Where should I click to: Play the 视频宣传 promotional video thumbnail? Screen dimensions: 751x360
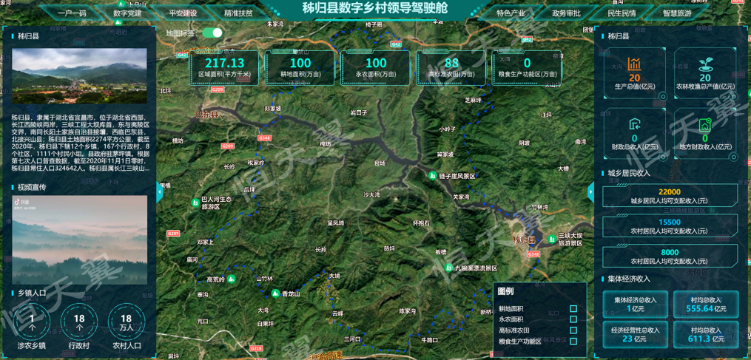[x=79, y=240]
